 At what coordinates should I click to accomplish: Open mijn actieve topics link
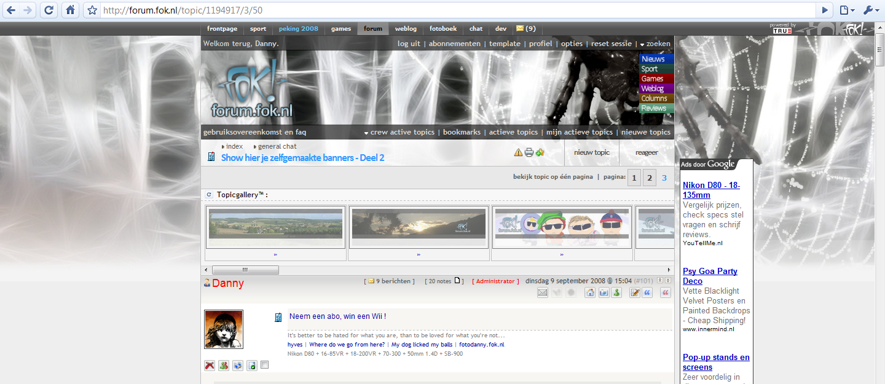point(580,132)
